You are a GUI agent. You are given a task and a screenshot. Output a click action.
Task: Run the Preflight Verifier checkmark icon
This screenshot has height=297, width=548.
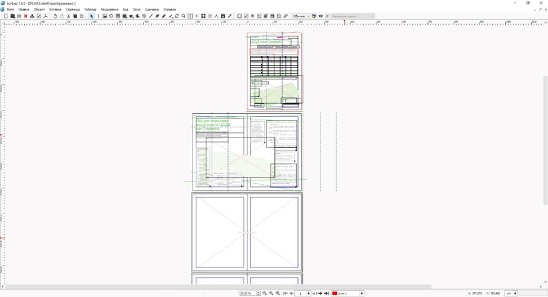tap(39, 16)
